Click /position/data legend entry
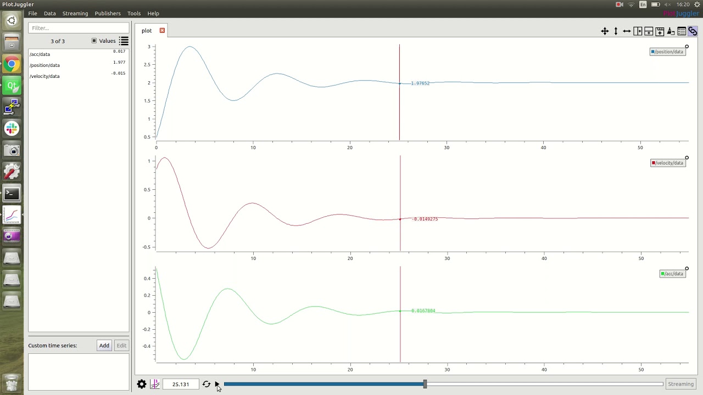Viewport: 703px width, 395px height. [x=667, y=52]
